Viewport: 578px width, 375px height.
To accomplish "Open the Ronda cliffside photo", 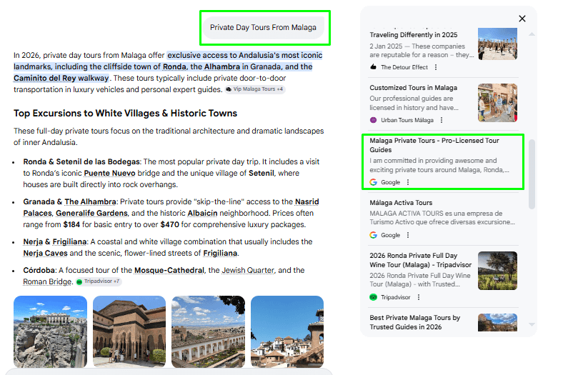I will tap(51, 331).
